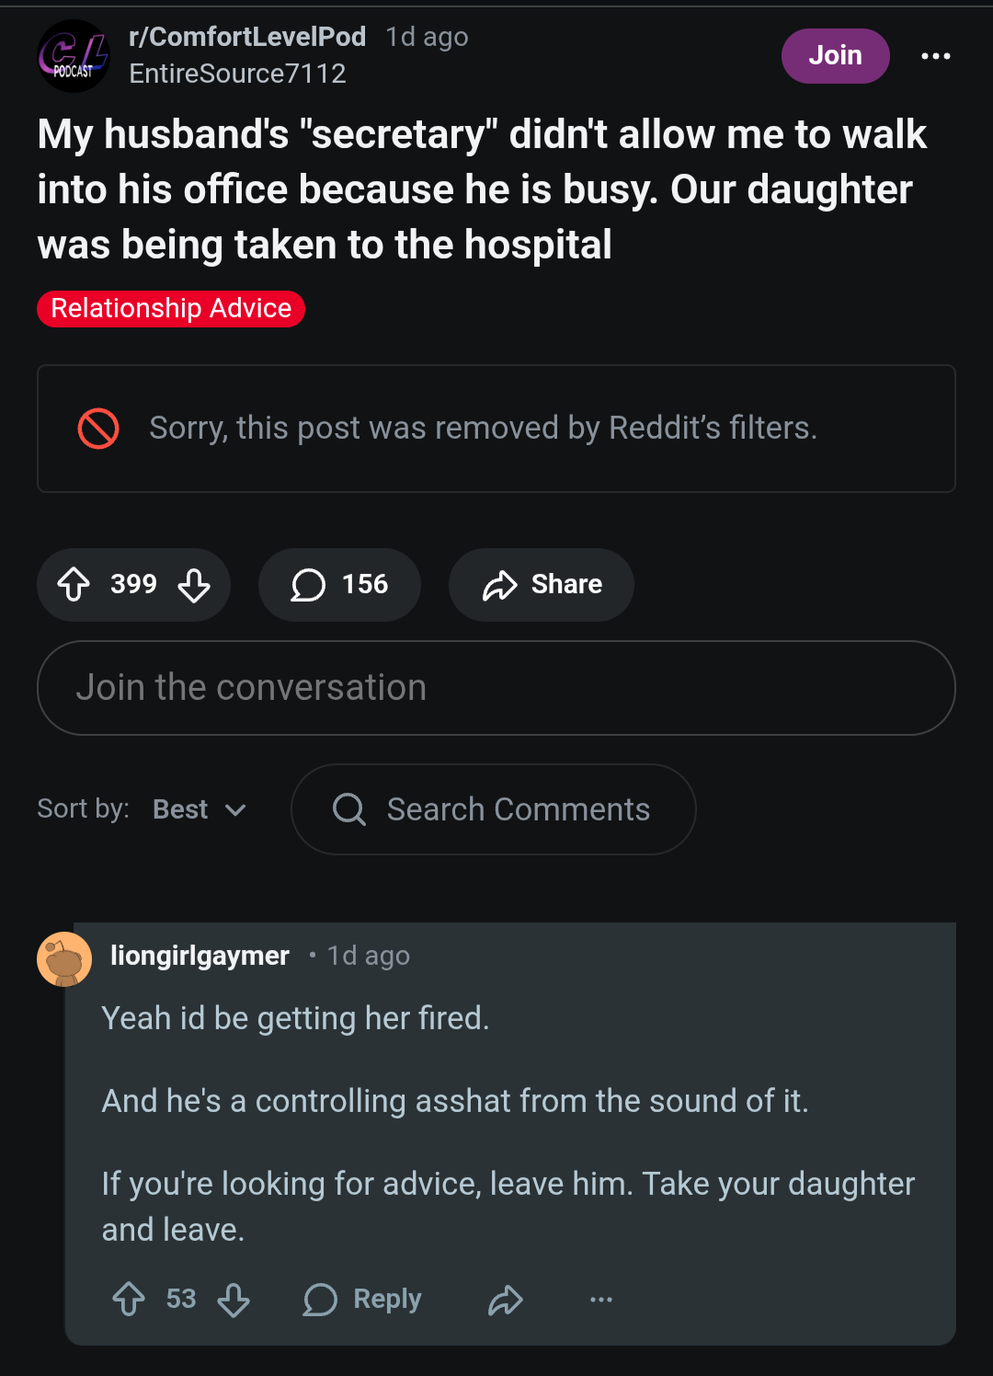993x1376 pixels.
Task: Open the 156 comments
Action: 339,584
